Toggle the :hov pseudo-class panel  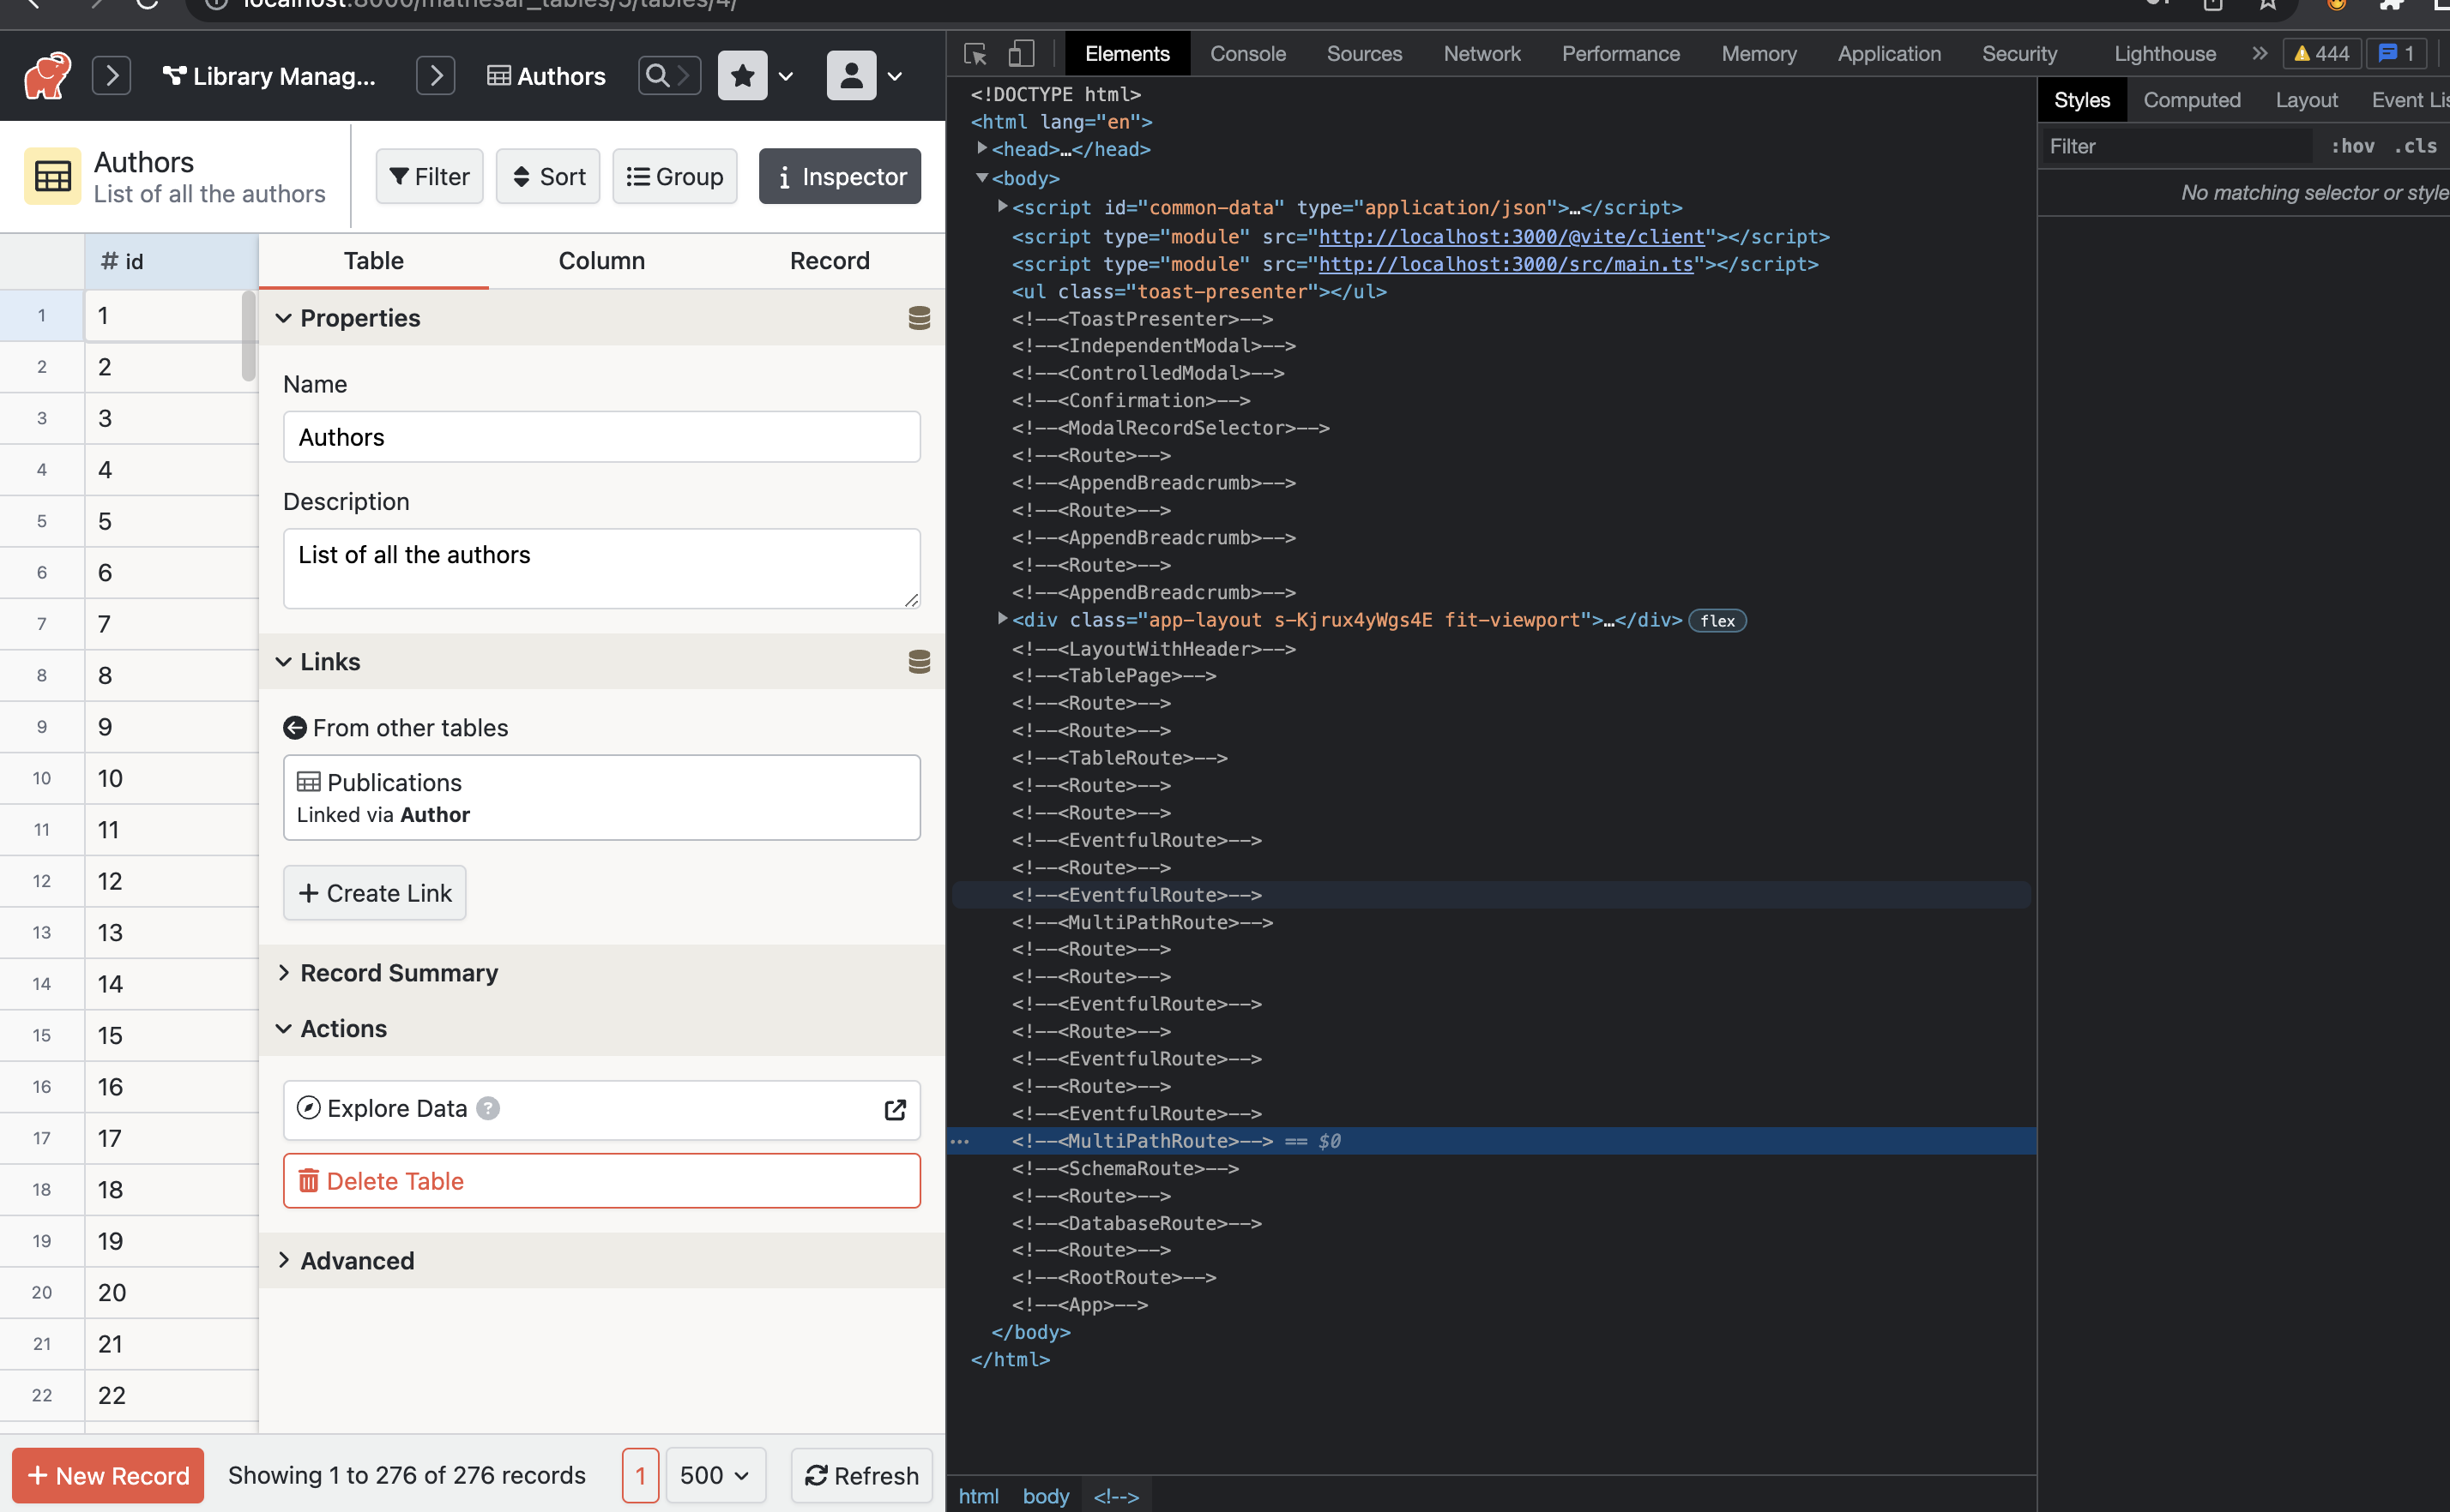point(2354,146)
